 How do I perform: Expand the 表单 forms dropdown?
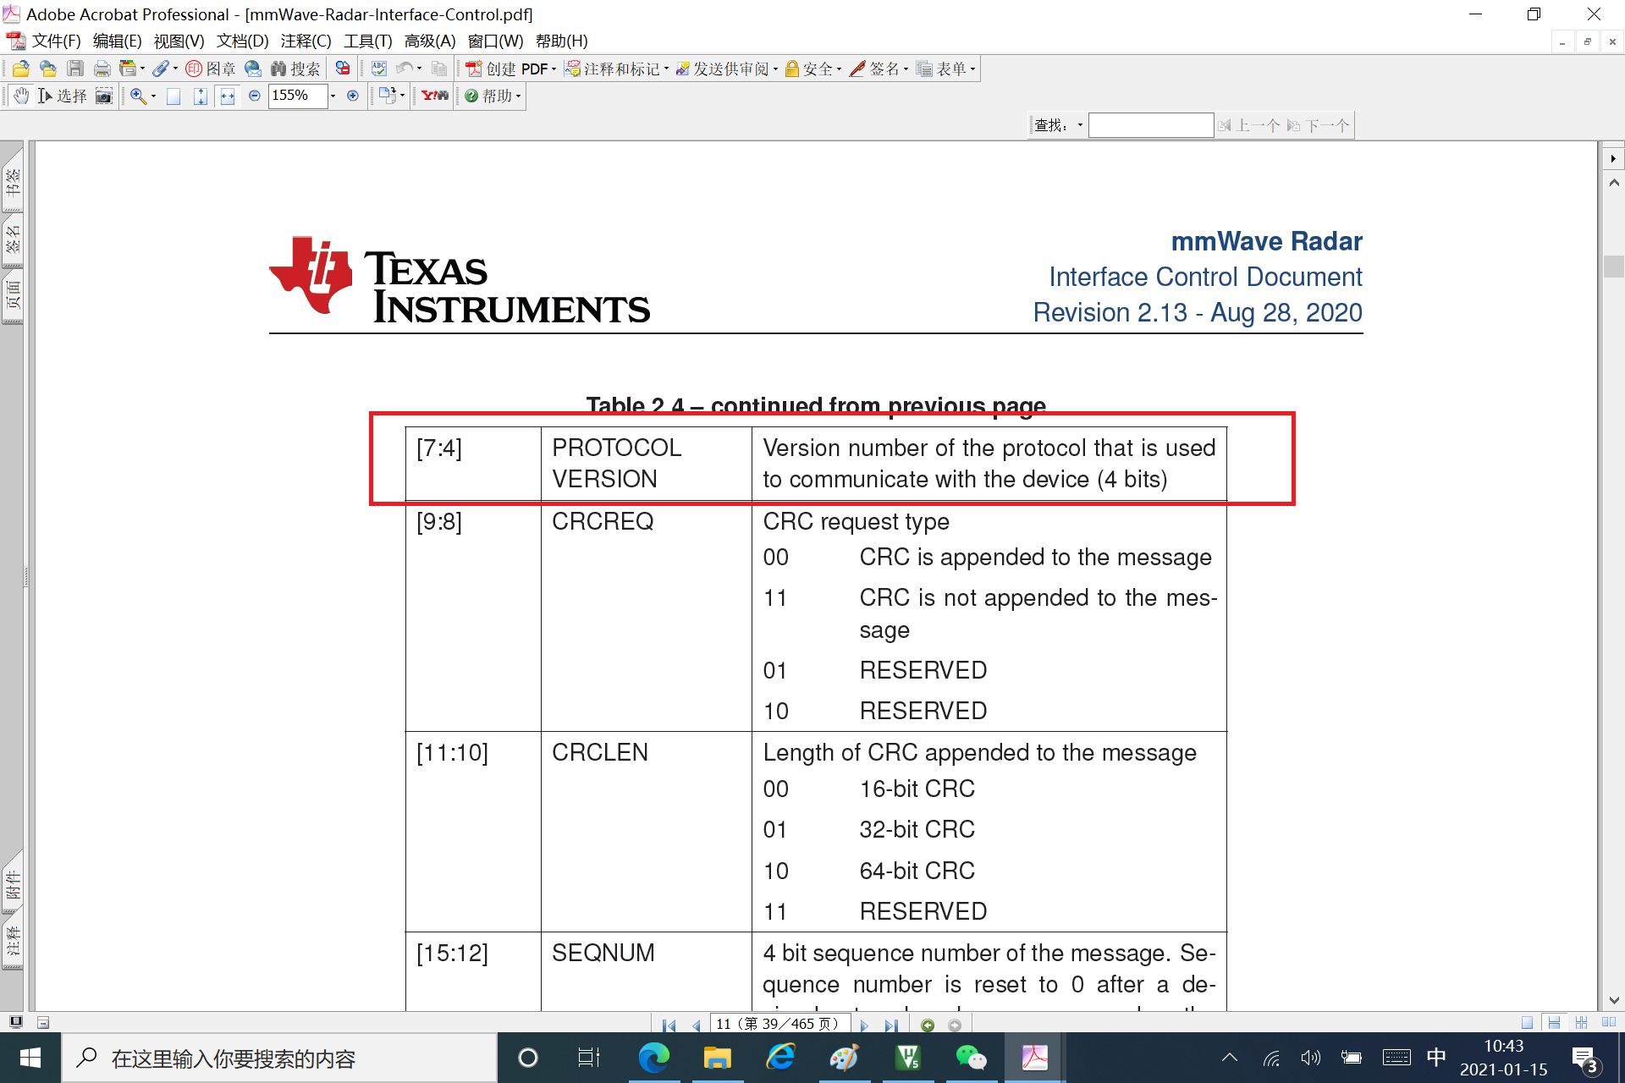(972, 69)
